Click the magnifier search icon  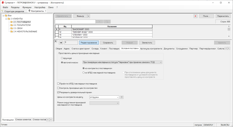click(x=107, y=22)
